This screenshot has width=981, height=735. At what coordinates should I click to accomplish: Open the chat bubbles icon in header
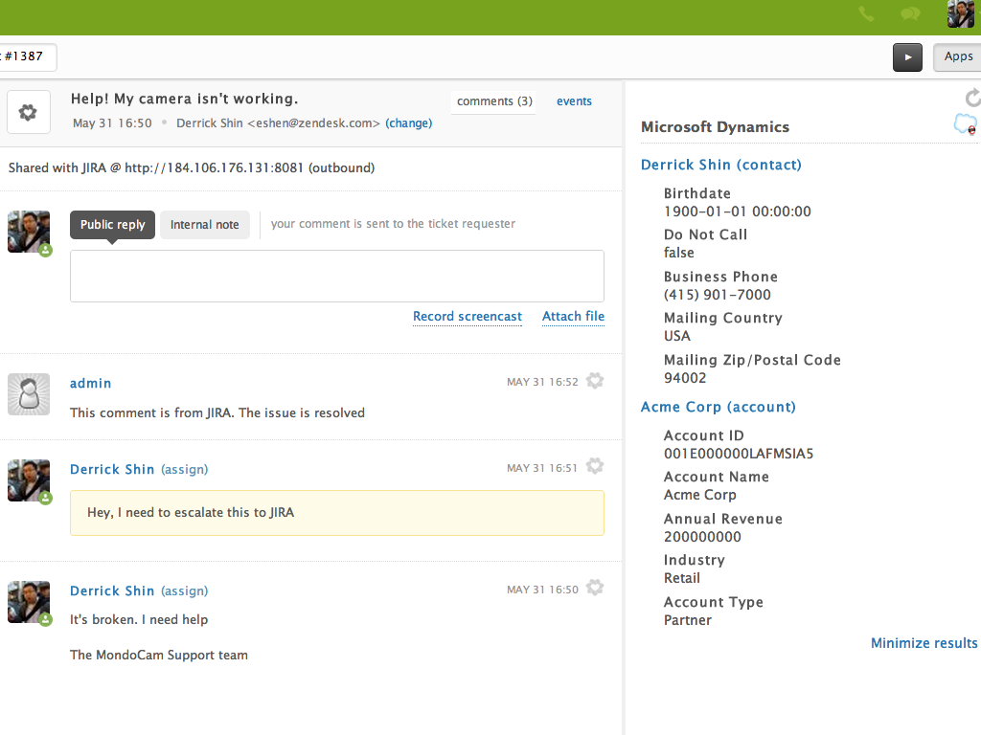pyautogui.click(x=910, y=13)
